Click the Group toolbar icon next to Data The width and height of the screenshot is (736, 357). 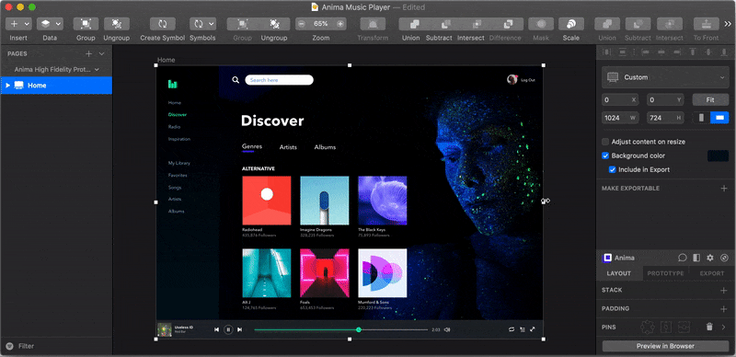[86, 24]
